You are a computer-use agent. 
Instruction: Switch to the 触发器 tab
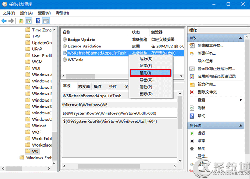(x=84, y=87)
